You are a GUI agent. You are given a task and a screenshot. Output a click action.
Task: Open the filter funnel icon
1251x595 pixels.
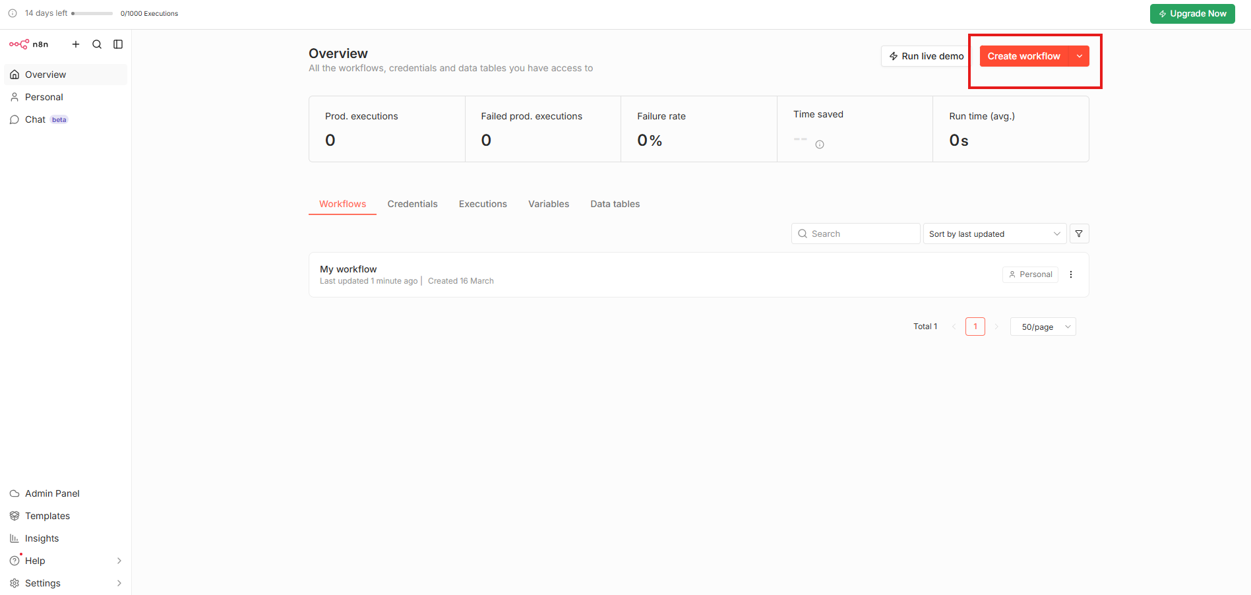[x=1079, y=234]
